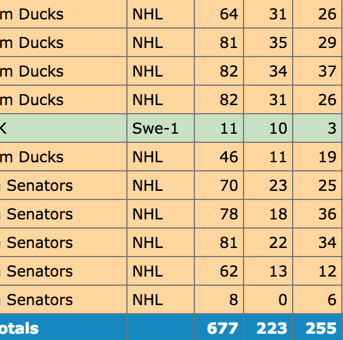Click the cell containing 23

[x=278, y=186]
